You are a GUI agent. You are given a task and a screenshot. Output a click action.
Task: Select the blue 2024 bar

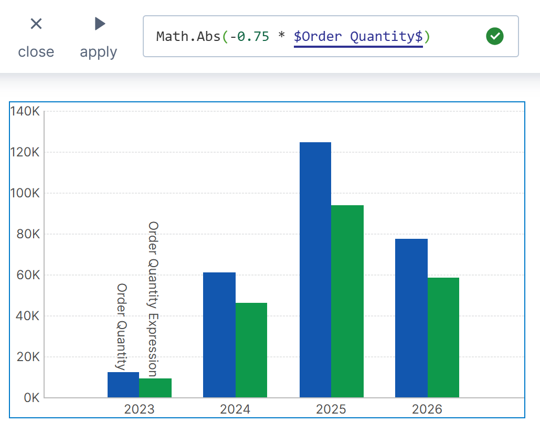coord(219,335)
